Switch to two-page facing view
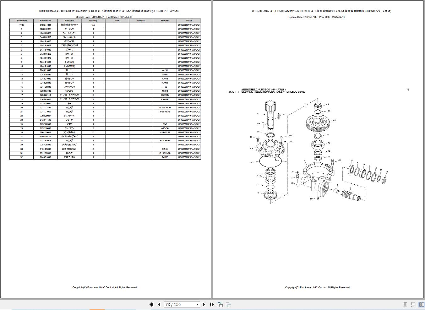The height and width of the screenshot is (310, 425). coord(421,305)
